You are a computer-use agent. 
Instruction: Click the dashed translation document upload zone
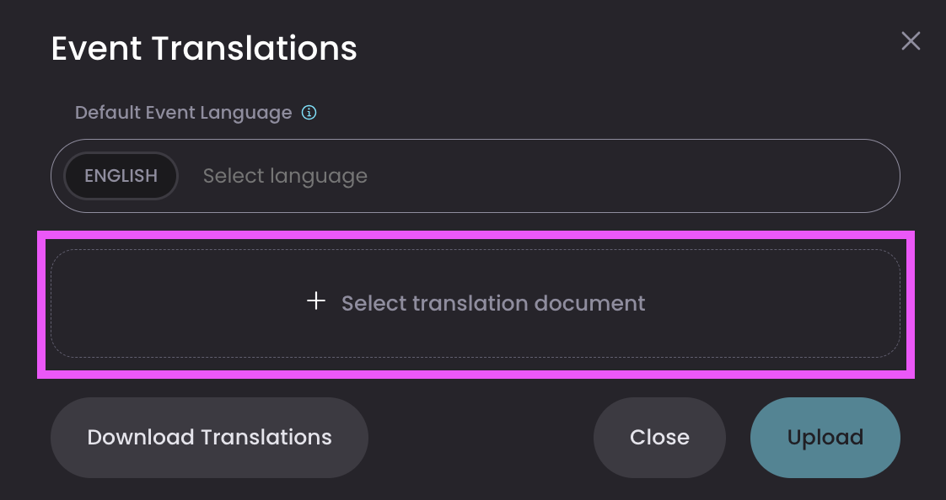(x=476, y=304)
